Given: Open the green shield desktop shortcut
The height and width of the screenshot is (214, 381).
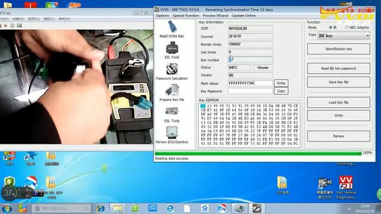Looking at the screenshot, I should click(x=10, y=181).
